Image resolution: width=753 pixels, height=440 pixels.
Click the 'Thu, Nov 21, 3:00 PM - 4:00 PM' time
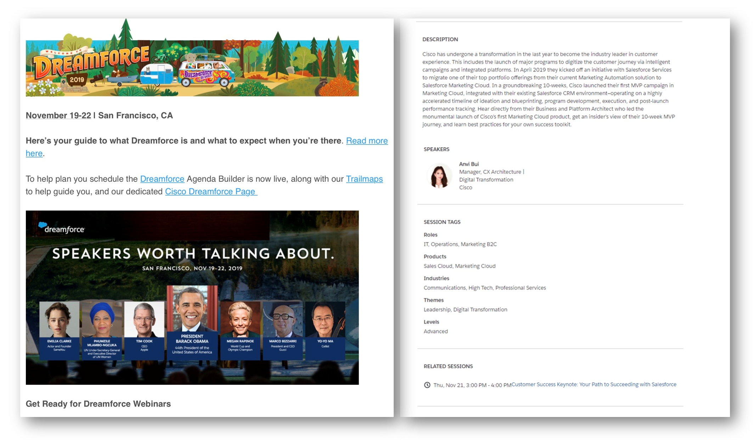click(x=472, y=385)
